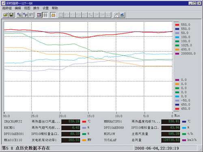
Task: Toggle the grid lines toolbar button
Action: click(x=45, y=15)
